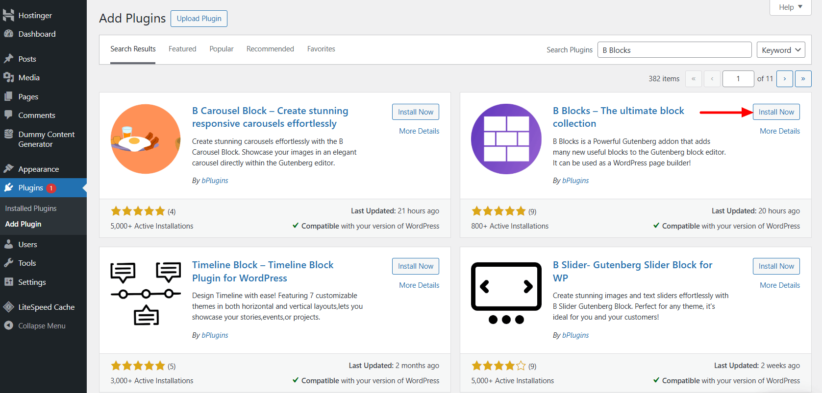Open More Details for B Slider
This screenshot has height=393, width=822.
pos(780,285)
